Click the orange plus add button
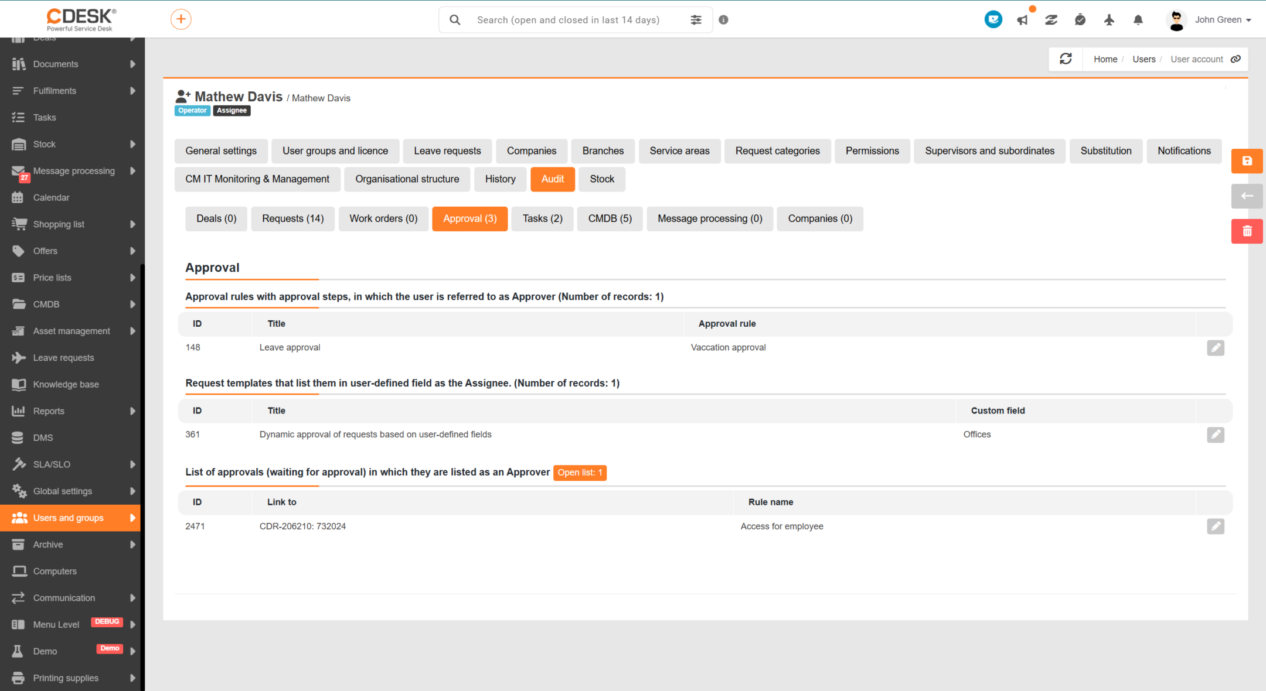The image size is (1266, 691). coord(181,19)
